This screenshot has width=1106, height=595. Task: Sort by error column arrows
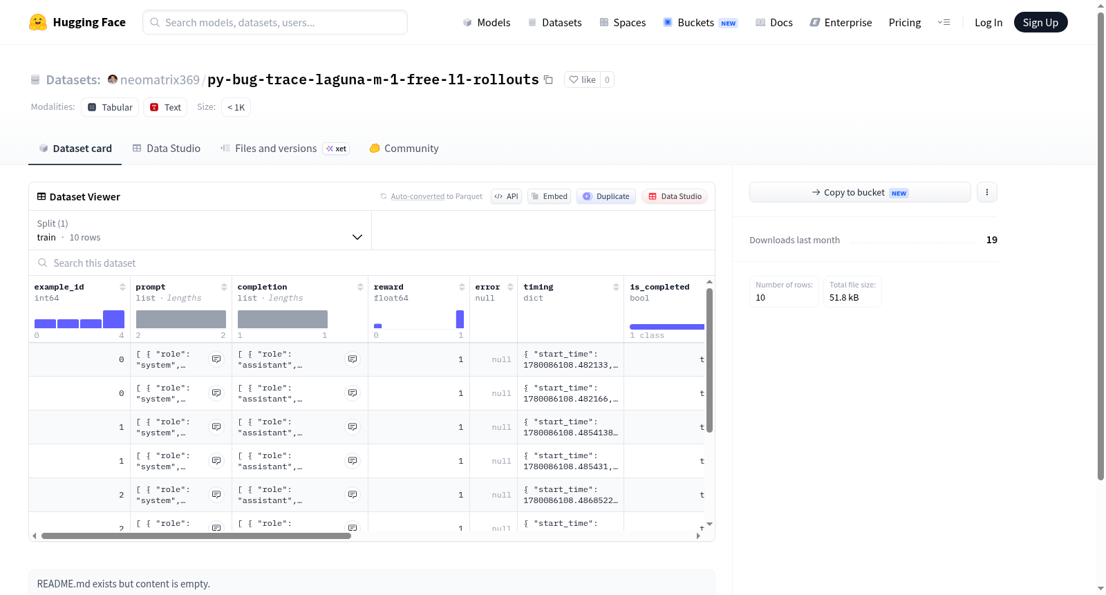[x=510, y=287]
